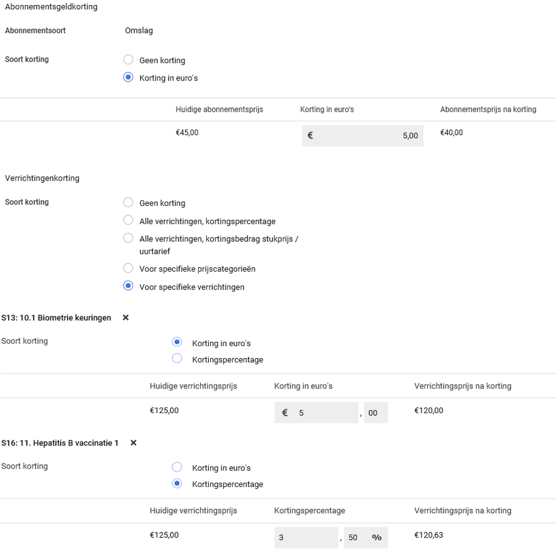Screen dimensions: 556x554
Task: Choose 'Geen korting' under Verrichtingenkorting
Action: [x=128, y=203]
